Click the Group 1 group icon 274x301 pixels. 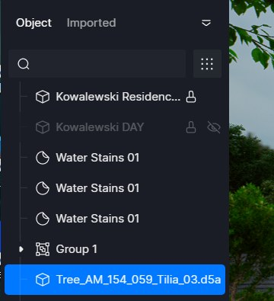pos(43,249)
